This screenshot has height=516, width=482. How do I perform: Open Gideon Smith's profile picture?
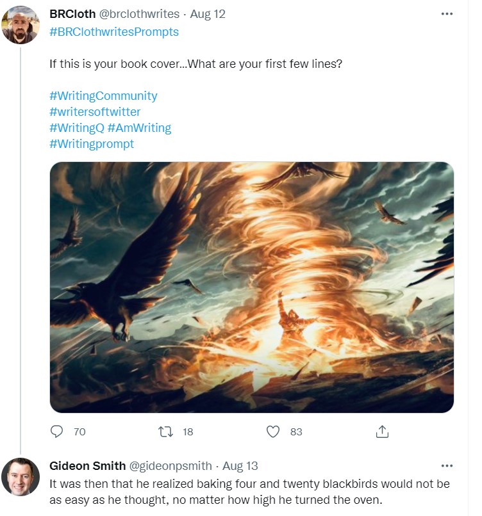(x=21, y=477)
